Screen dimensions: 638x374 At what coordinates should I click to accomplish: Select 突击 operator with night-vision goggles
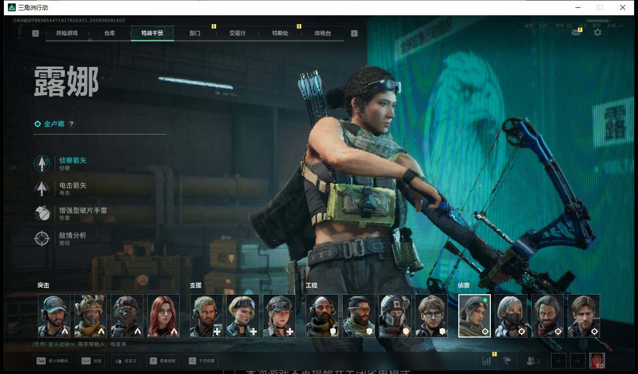(127, 316)
